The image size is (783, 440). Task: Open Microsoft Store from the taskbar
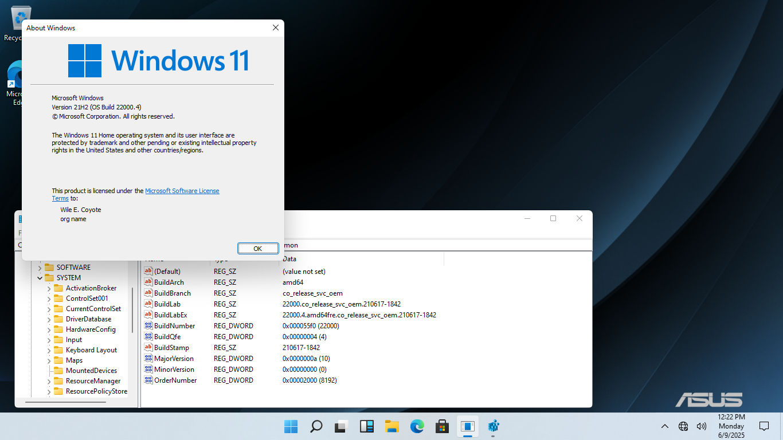coord(442,426)
